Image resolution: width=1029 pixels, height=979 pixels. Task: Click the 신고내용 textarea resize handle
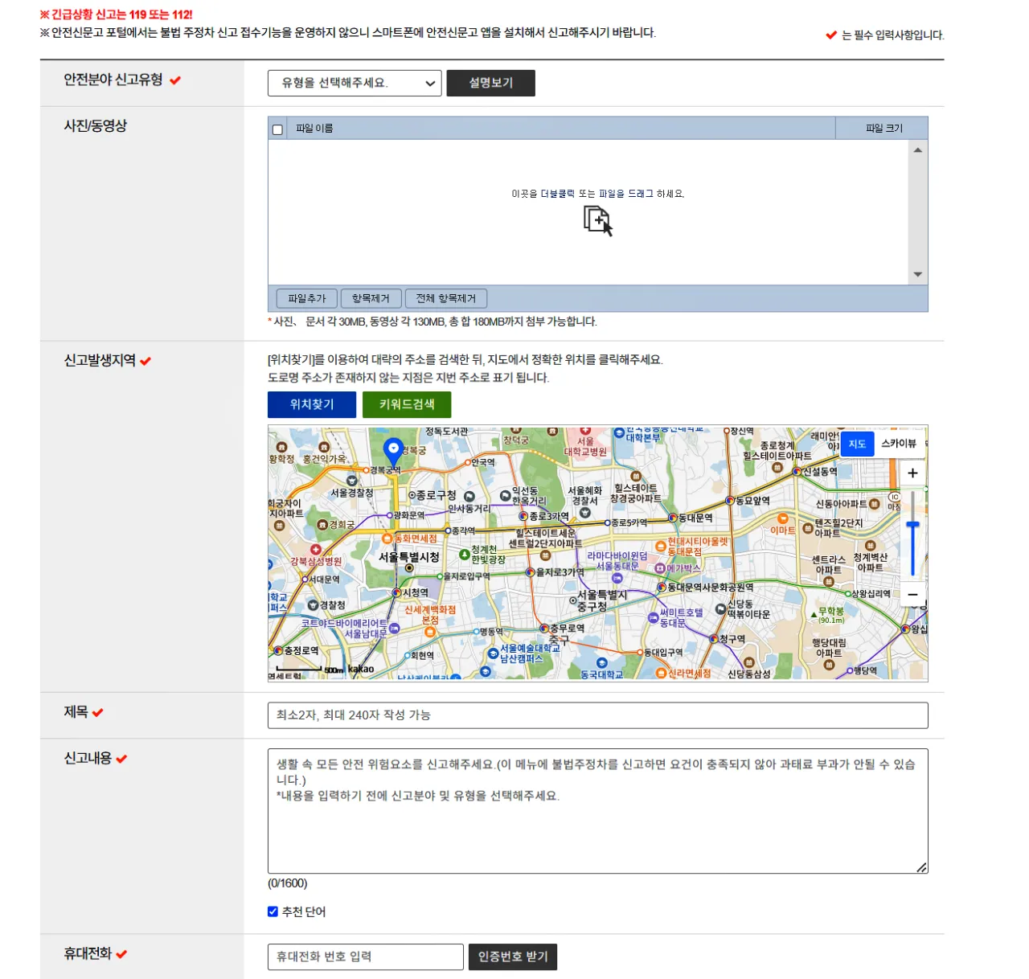[922, 867]
